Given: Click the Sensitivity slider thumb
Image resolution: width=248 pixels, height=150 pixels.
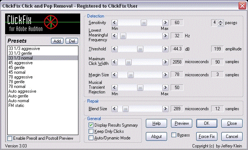Looking at the screenshot, I should point(144,23).
